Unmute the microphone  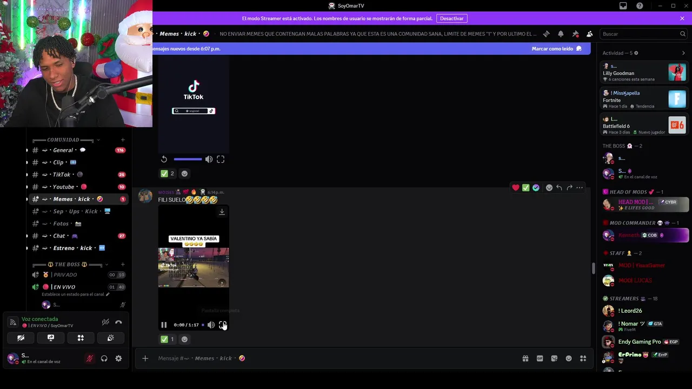(x=90, y=358)
